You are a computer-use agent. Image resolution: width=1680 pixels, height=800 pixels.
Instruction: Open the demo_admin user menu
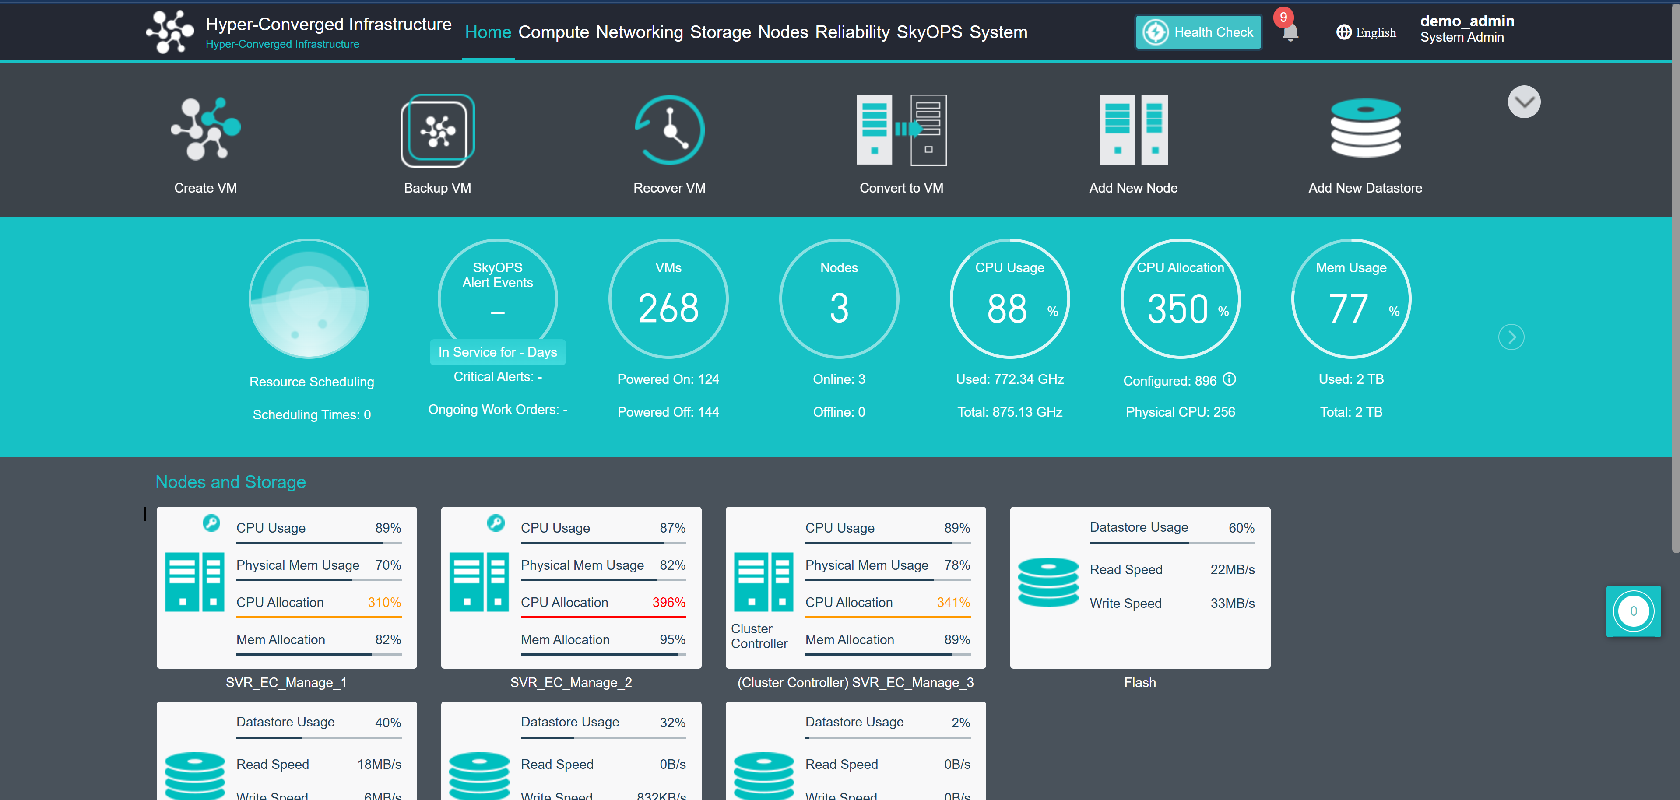click(1467, 29)
